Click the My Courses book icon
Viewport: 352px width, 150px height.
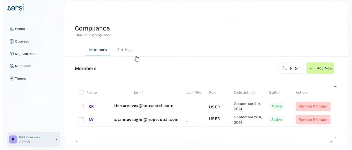[x=12, y=54]
